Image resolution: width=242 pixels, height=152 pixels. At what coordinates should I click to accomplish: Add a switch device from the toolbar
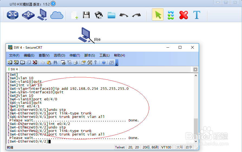point(28,15)
